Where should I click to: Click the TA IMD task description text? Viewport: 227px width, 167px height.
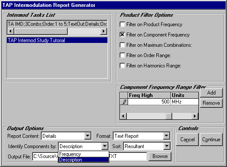click(x=57, y=24)
